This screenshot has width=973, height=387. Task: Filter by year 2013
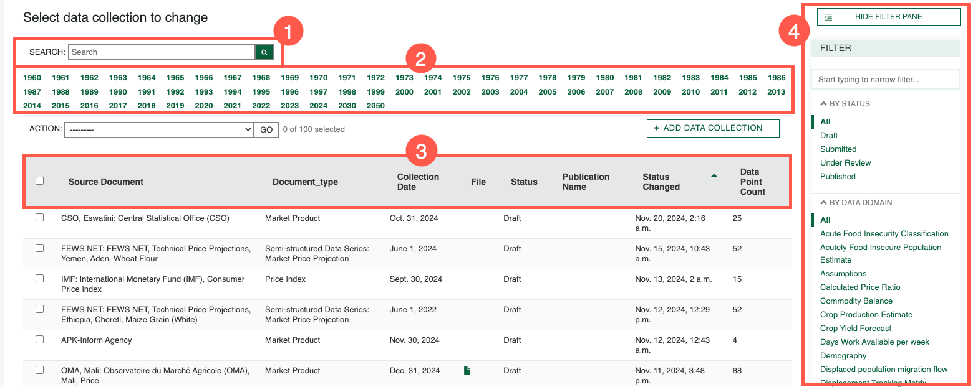(777, 92)
